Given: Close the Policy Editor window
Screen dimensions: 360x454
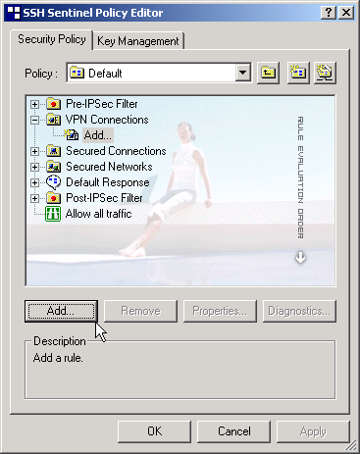Looking at the screenshot, I should coord(346,13).
